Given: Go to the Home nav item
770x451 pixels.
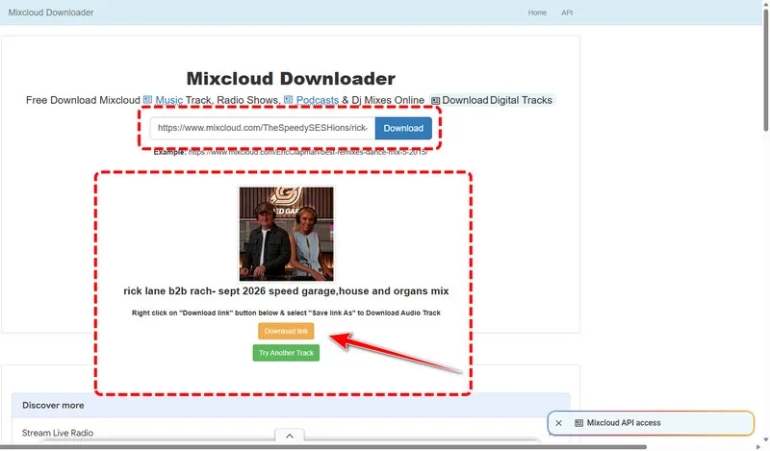Looking at the screenshot, I should (x=537, y=13).
